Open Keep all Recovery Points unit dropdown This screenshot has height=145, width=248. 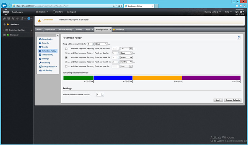pyautogui.click(x=101, y=44)
